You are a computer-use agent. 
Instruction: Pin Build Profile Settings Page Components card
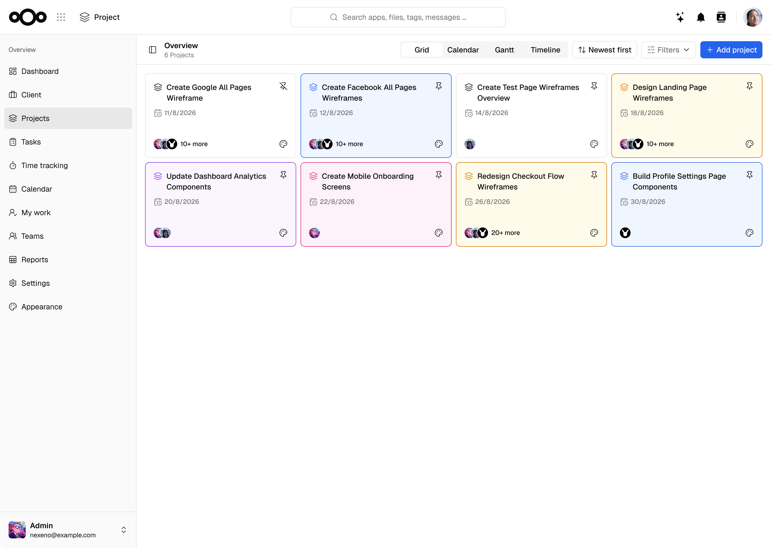749,175
